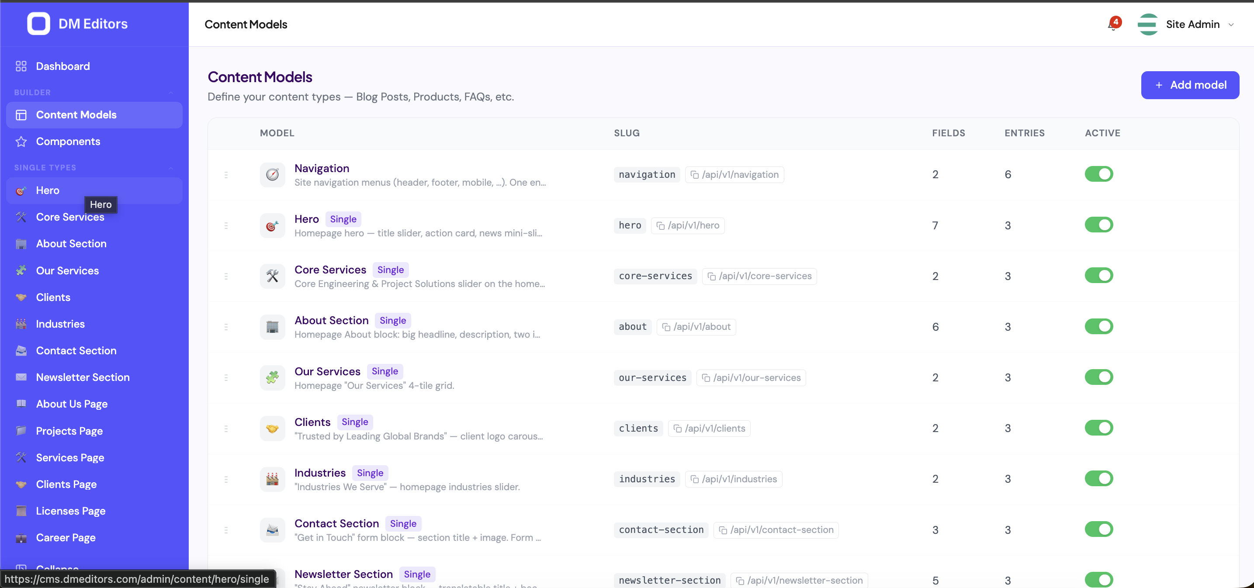Disable the Navigation model active toggle

[1099, 174]
